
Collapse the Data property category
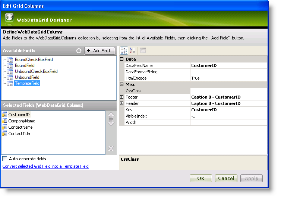pyautogui.click(x=121, y=59)
